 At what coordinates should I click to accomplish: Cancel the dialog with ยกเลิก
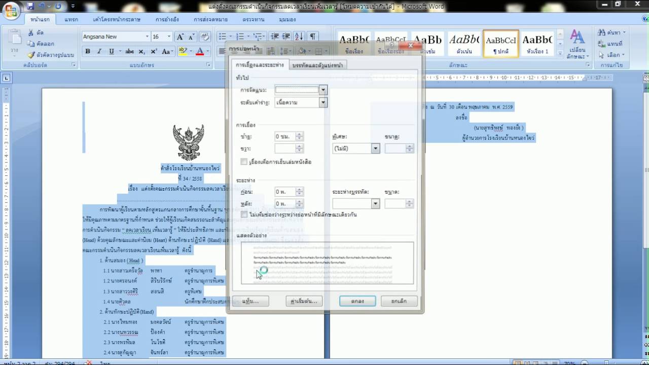click(x=399, y=301)
